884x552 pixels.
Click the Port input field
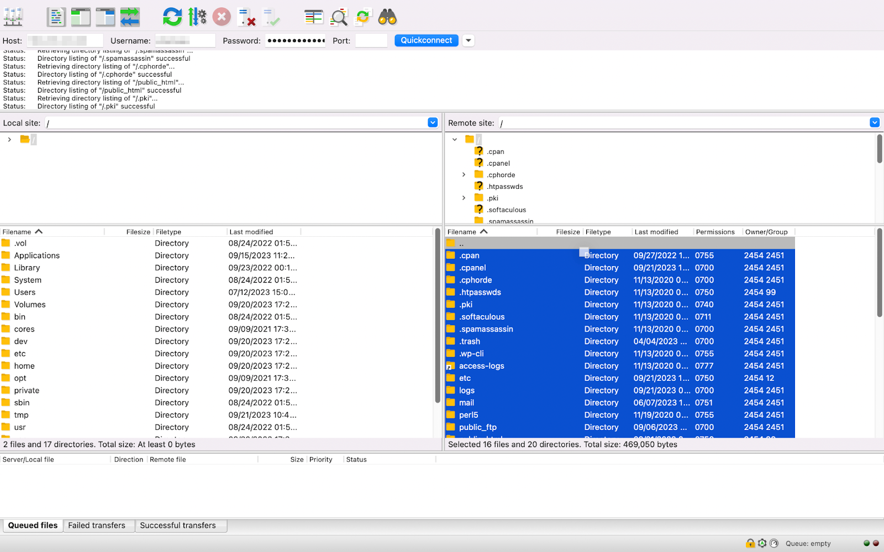click(x=371, y=40)
